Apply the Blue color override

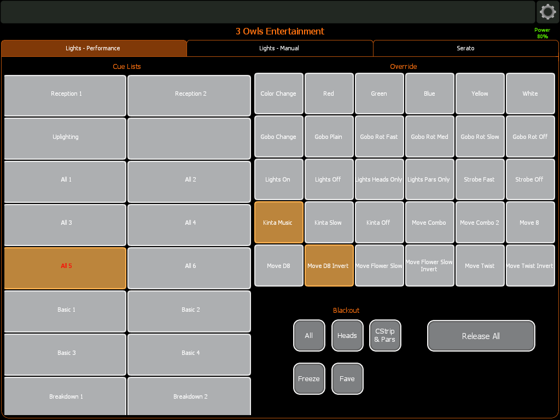point(429,94)
